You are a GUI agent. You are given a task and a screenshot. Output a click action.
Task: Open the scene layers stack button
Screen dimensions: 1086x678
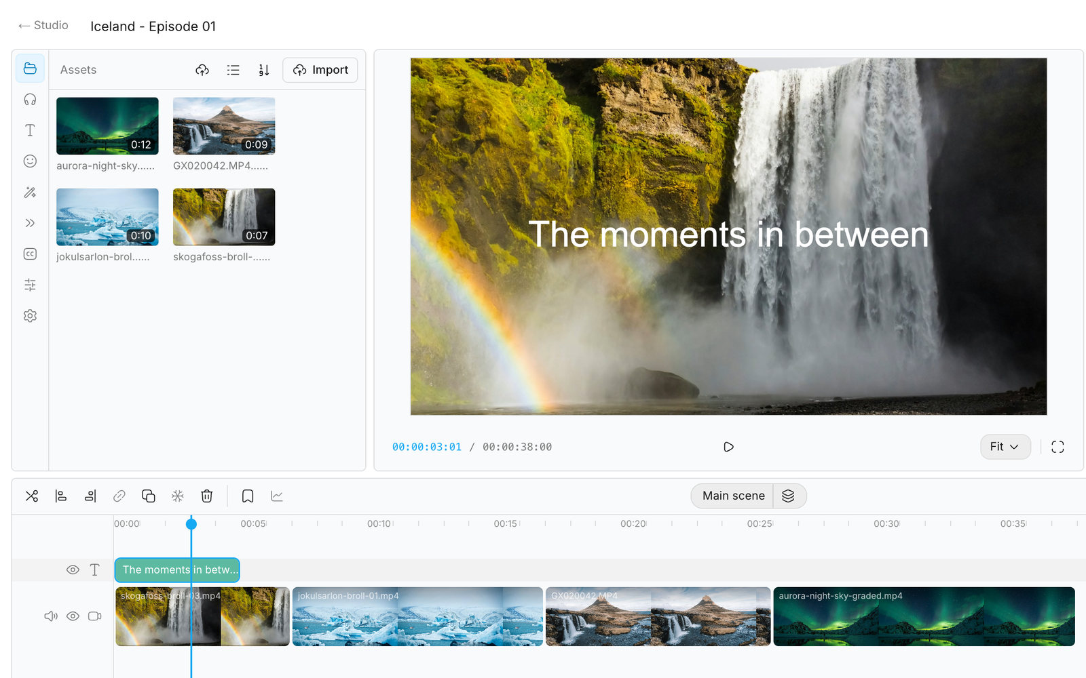[x=789, y=496]
